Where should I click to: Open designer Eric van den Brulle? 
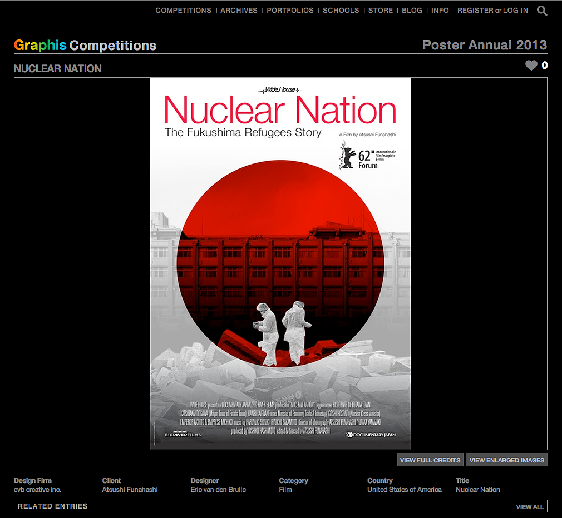click(x=218, y=489)
